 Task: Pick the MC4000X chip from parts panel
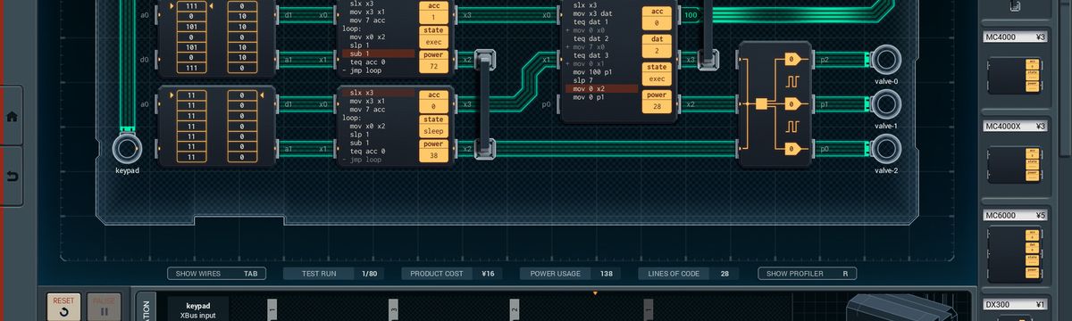1015,166
